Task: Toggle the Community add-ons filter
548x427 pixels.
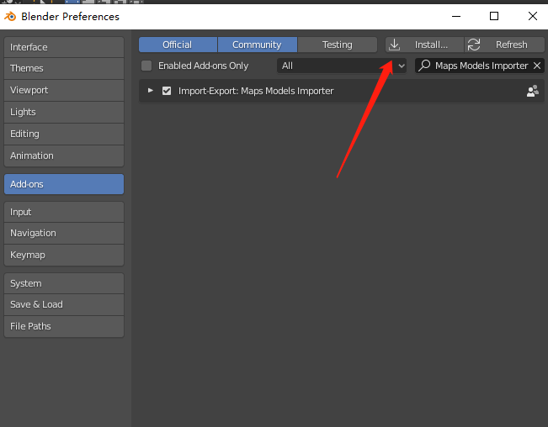Action: coord(258,45)
